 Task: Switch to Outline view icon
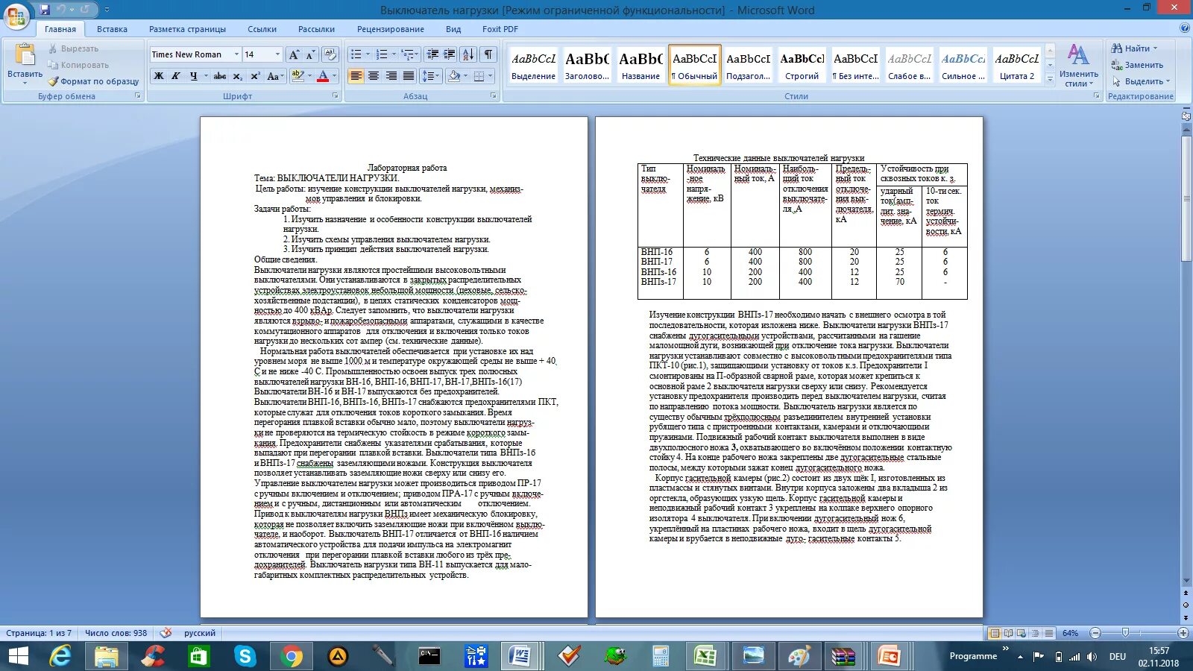tap(1035, 633)
